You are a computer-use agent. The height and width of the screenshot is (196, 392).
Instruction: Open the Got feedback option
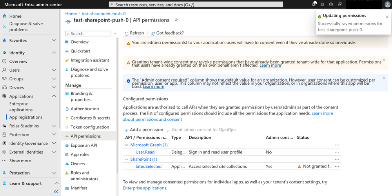click(167, 33)
